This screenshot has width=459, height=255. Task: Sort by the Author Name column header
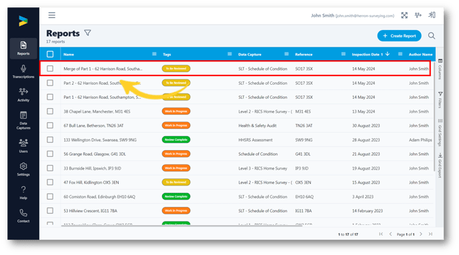point(420,55)
